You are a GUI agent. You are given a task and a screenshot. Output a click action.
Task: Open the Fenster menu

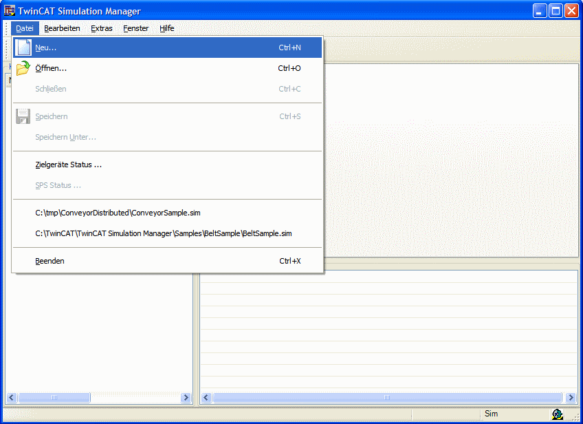coord(135,28)
